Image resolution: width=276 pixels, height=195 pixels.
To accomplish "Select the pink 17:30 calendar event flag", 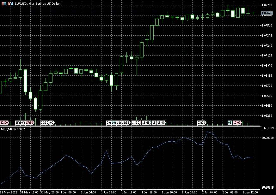I will coord(30,122).
